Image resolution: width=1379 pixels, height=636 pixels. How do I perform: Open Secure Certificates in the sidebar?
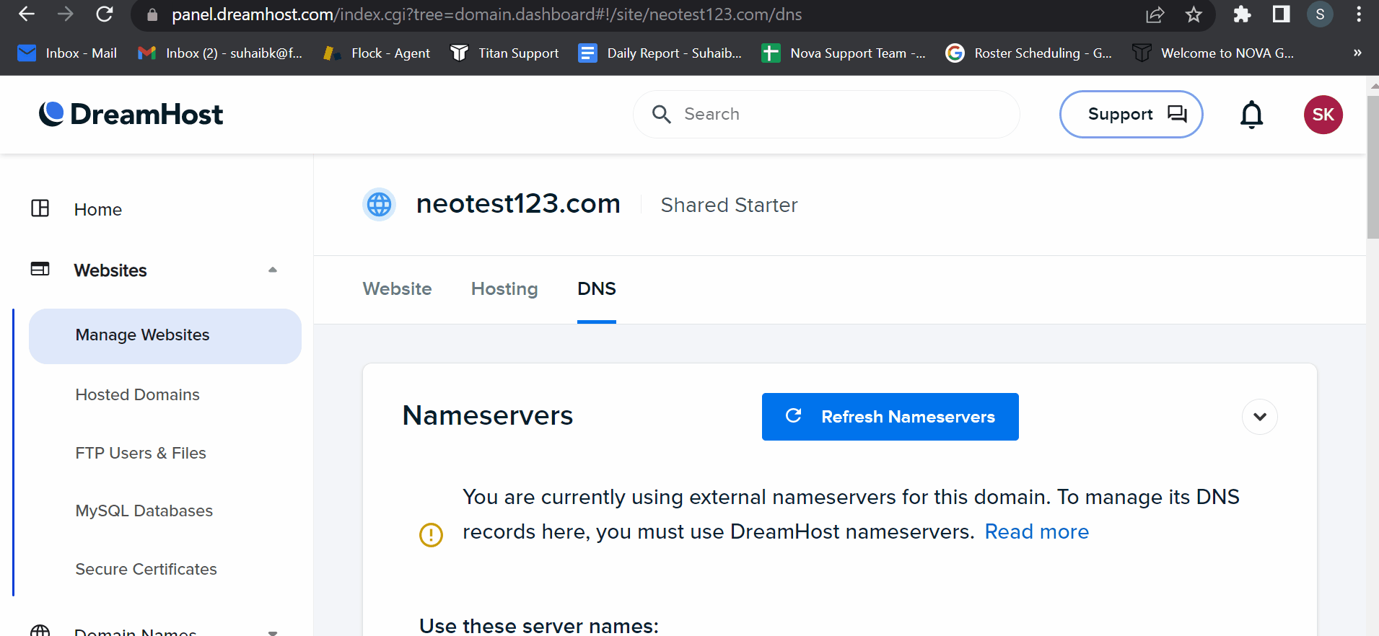point(146,569)
